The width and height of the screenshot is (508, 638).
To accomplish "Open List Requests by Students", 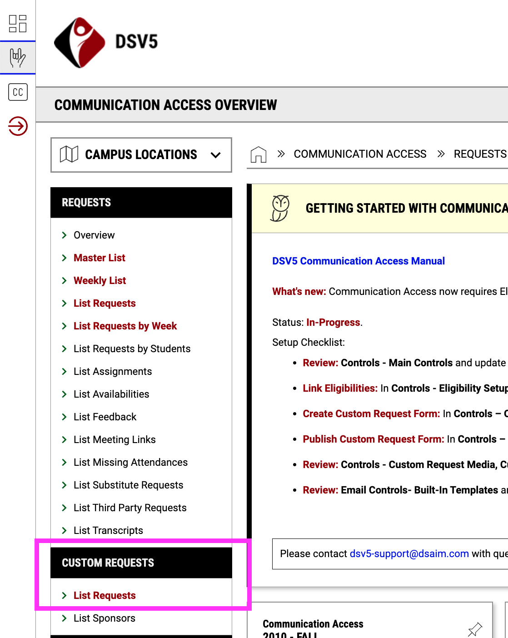I will pos(132,349).
